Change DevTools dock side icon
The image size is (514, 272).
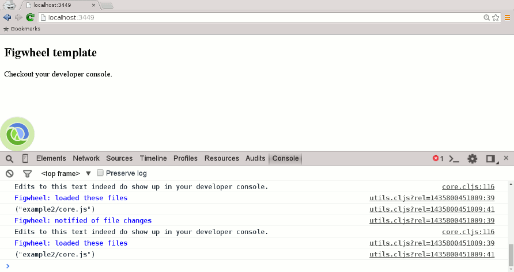[x=491, y=159]
